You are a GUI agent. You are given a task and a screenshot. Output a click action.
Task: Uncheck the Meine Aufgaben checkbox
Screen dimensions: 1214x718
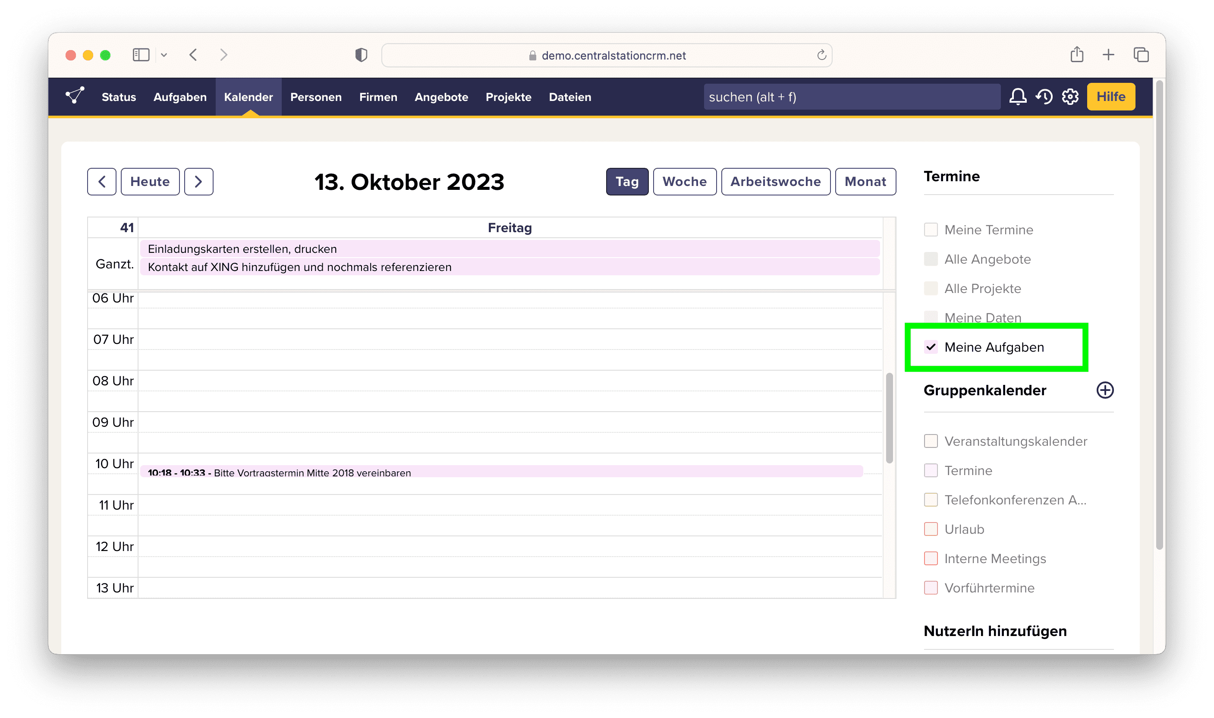pyautogui.click(x=931, y=347)
